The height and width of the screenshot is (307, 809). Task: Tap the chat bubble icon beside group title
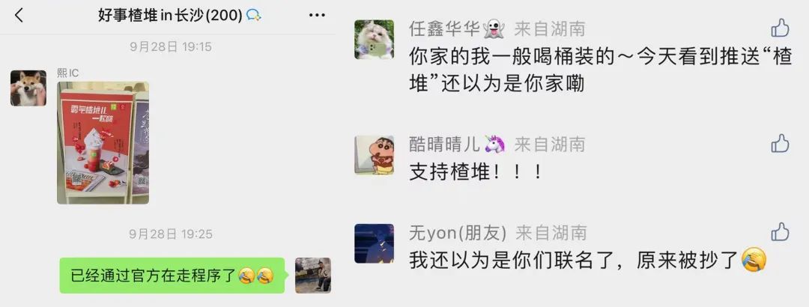tap(253, 16)
